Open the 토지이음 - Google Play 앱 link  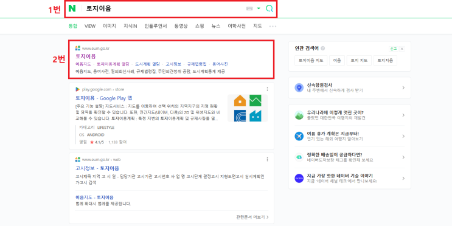point(104,98)
